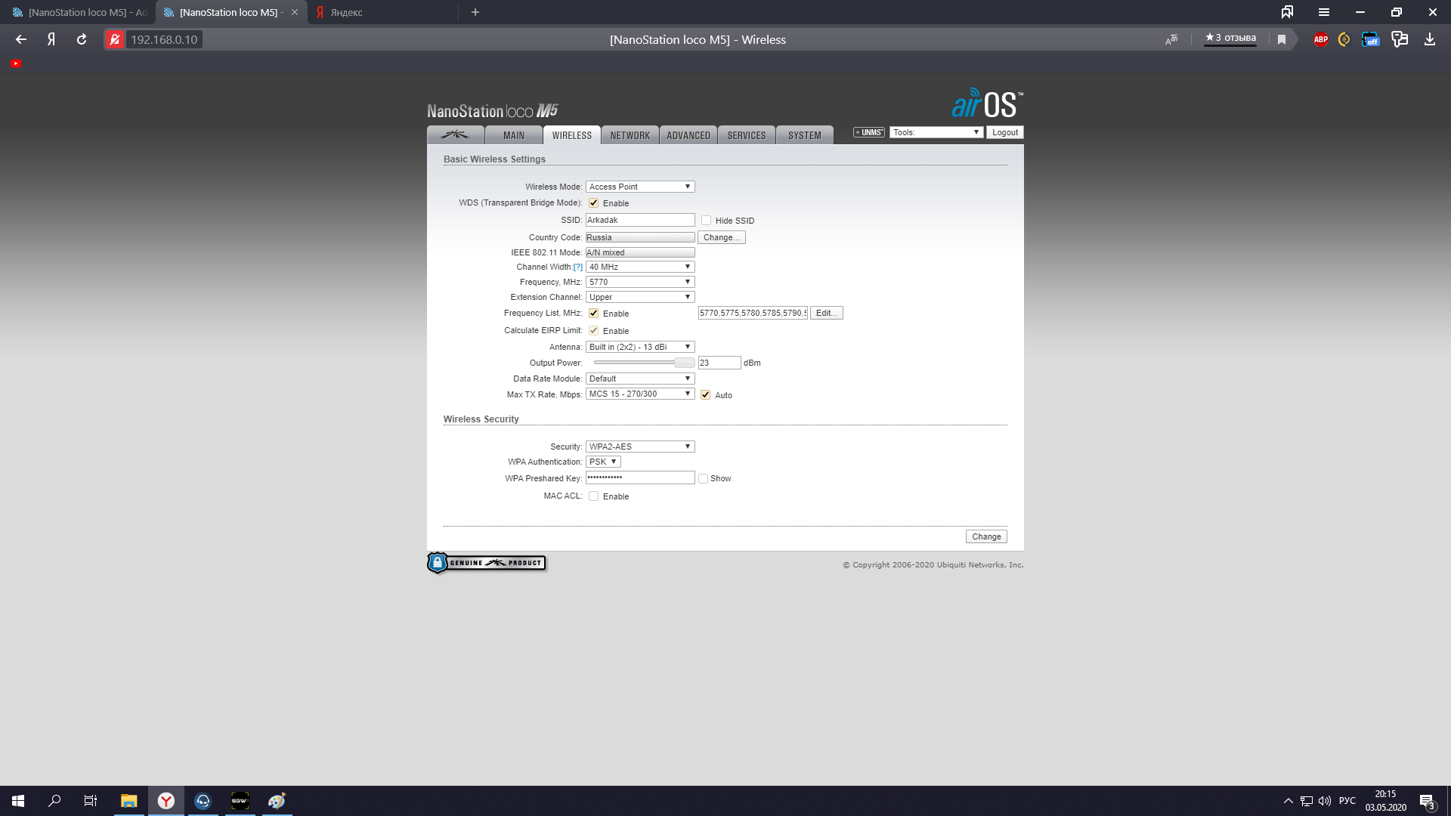The width and height of the screenshot is (1451, 816).
Task: Open File Explorer from the taskbar
Action: click(x=128, y=801)
